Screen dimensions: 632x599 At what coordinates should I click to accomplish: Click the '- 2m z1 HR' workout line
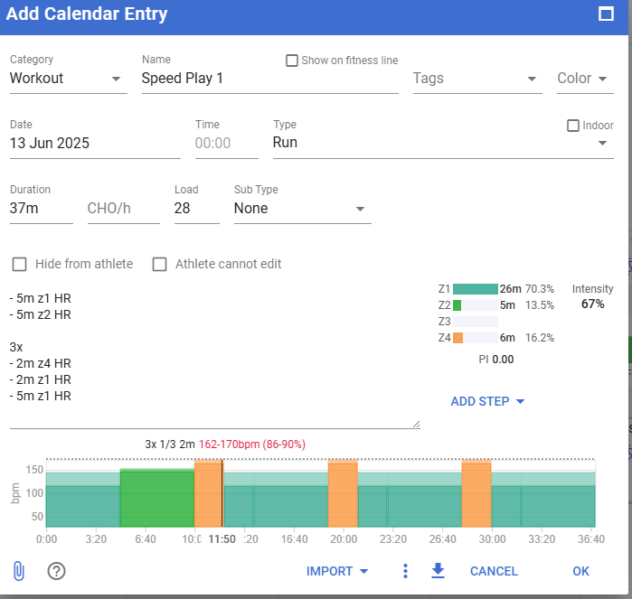[x=41, y=379]
